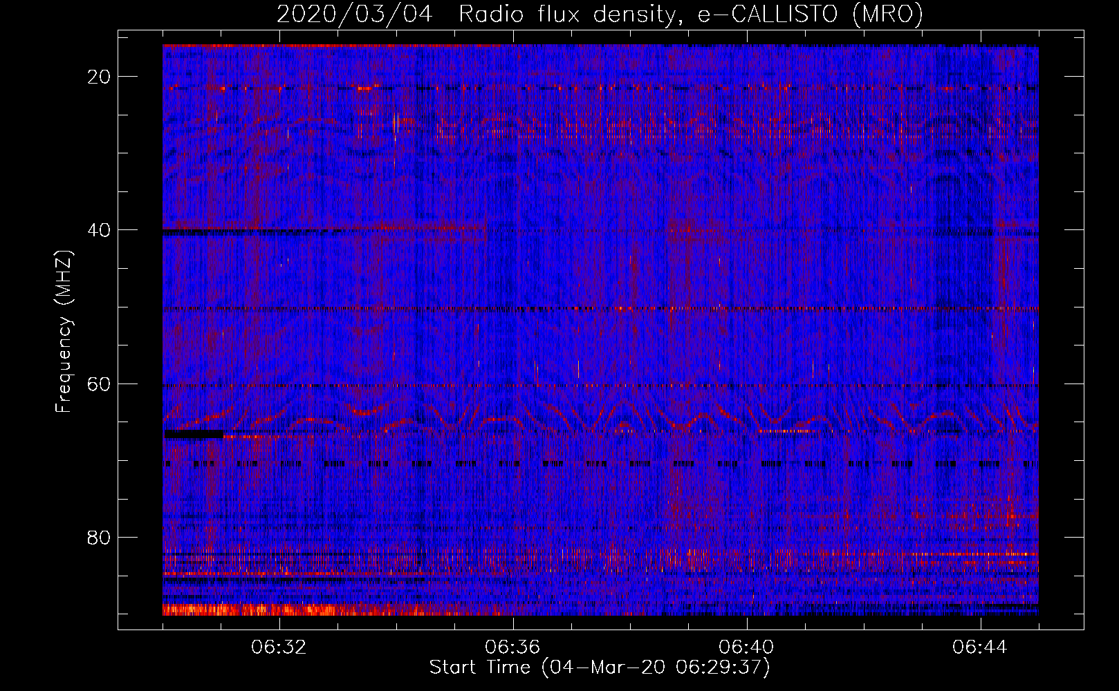The width and height of the screenshot is (1119, 691).
Task: Click the 20 MHz frequency tick label
Action: (99, 77)
